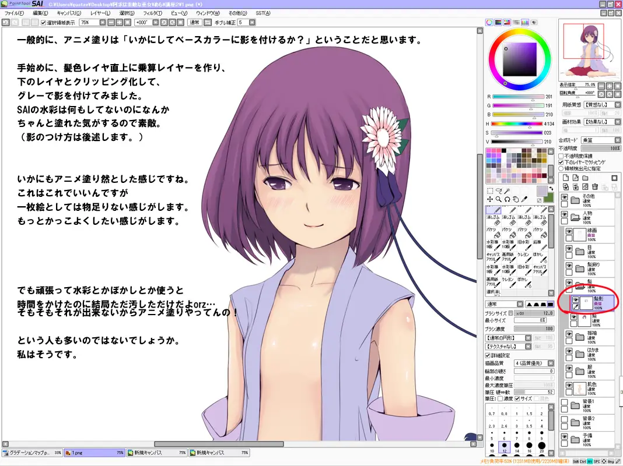Show the 背景1 folder visibility box
The image size is (623, 466).
coord(564,402)
